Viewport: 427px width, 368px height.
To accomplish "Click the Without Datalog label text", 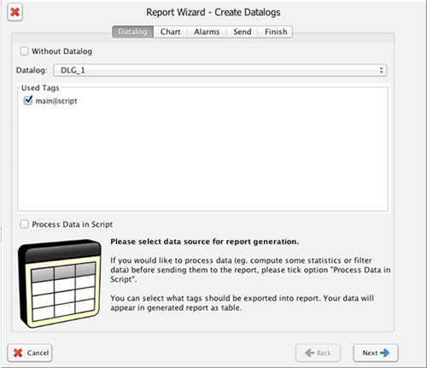I will [61, 51].
